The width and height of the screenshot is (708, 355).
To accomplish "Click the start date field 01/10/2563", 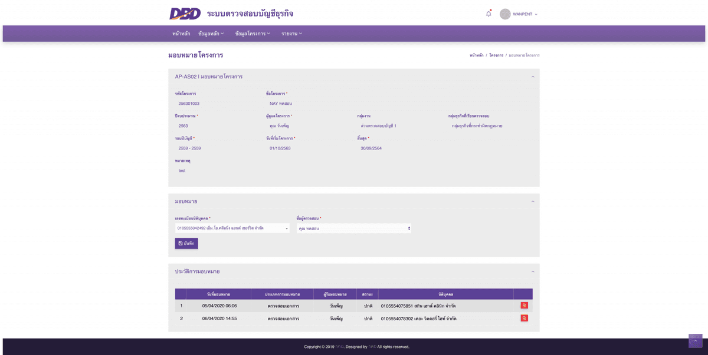I will point(308,148).
